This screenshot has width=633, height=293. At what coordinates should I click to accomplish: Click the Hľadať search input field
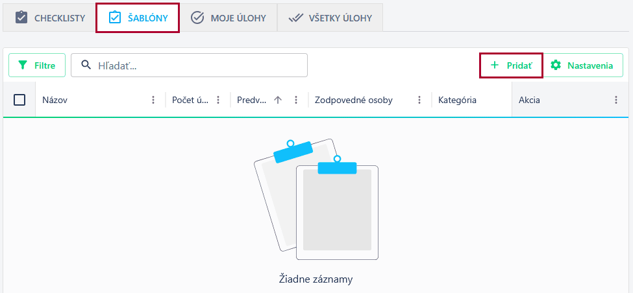click(195, 65)
